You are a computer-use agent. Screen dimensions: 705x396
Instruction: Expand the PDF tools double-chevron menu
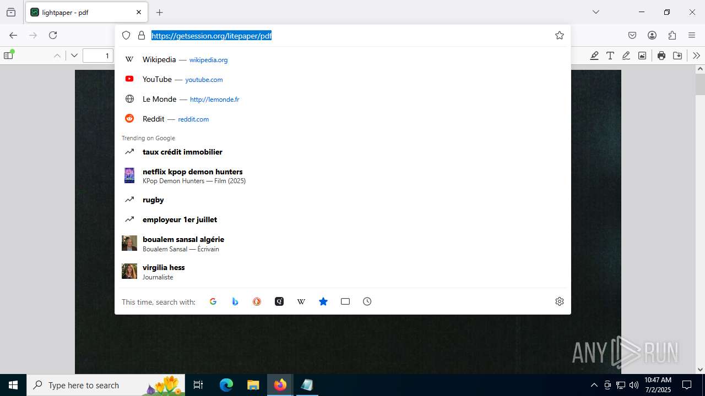click(697, 56)
